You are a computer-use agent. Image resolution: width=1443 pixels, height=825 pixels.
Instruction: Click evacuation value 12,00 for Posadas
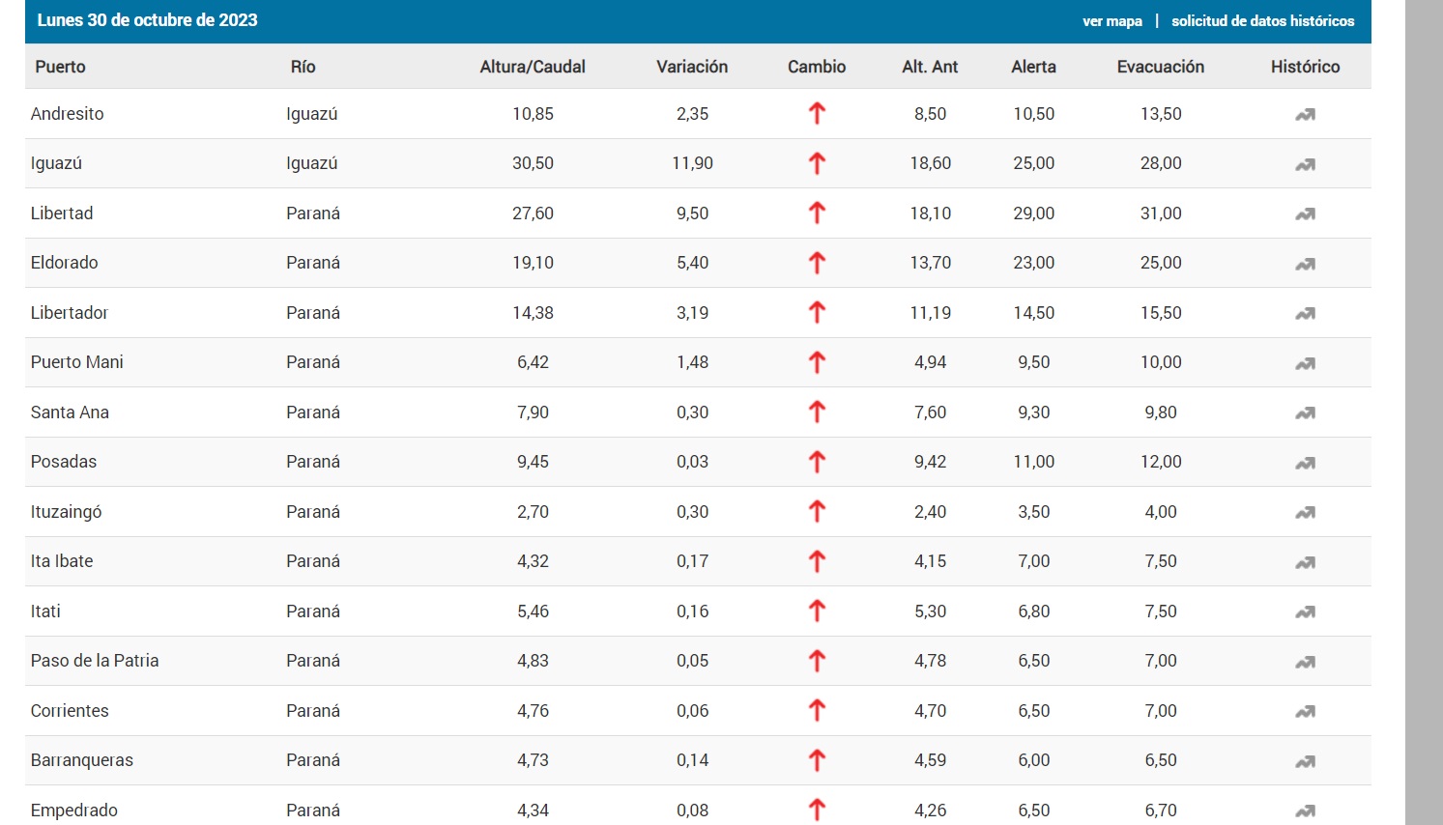tap(1161, 462)
